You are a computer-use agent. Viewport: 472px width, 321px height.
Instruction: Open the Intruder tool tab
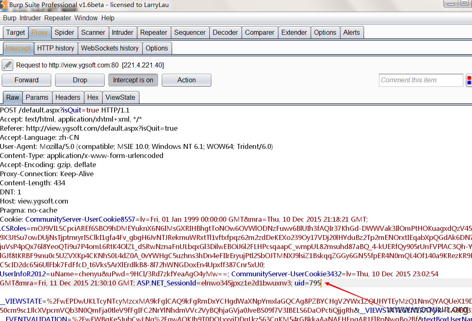coord(122,33)
